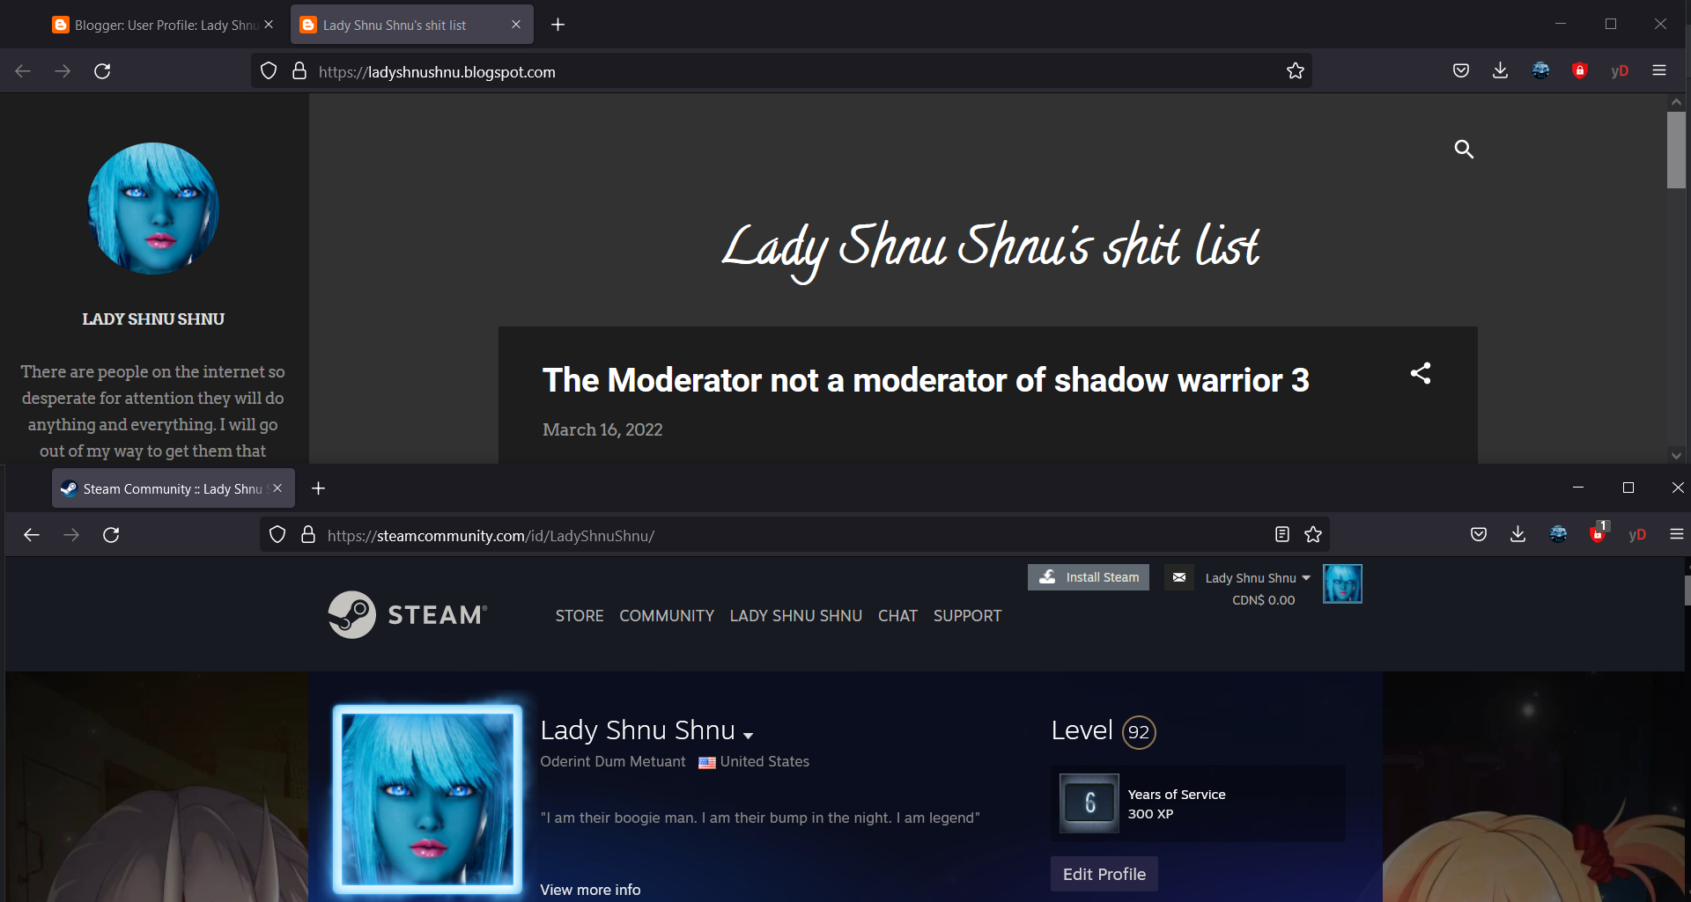Click the steamcommunity address bar URL

tap(491, 536)
